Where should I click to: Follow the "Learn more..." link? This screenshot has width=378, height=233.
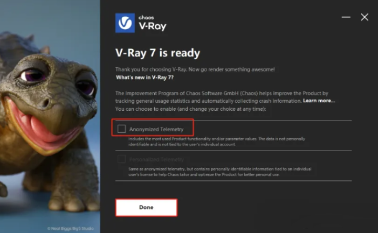(319, 101)
